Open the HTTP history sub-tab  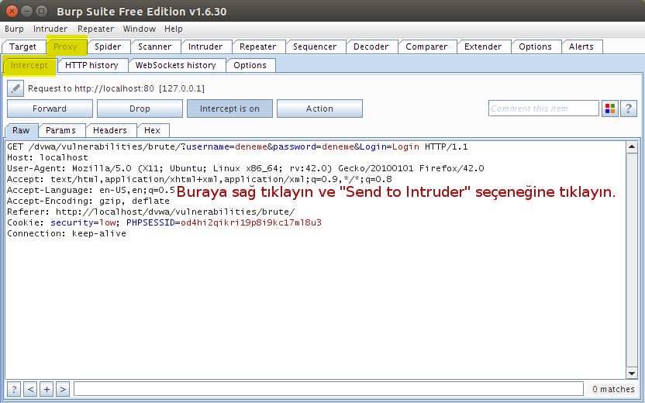point(91,65)
